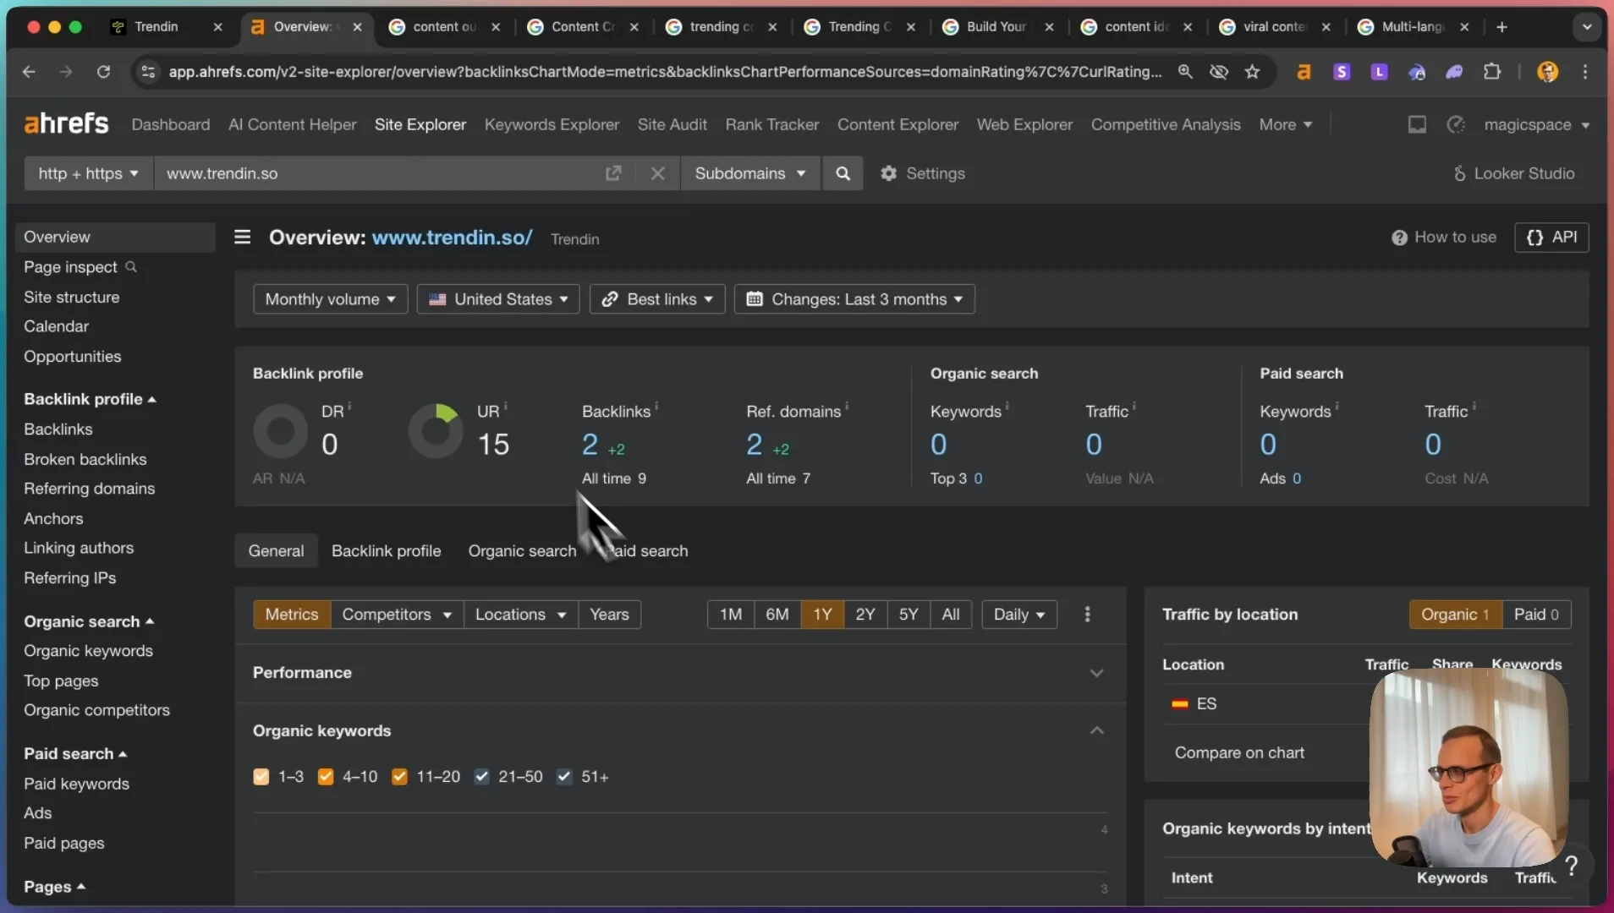Click the browser back arrow
The image size is (1614, 913).
pyautogui.click(x=29, y=72)
